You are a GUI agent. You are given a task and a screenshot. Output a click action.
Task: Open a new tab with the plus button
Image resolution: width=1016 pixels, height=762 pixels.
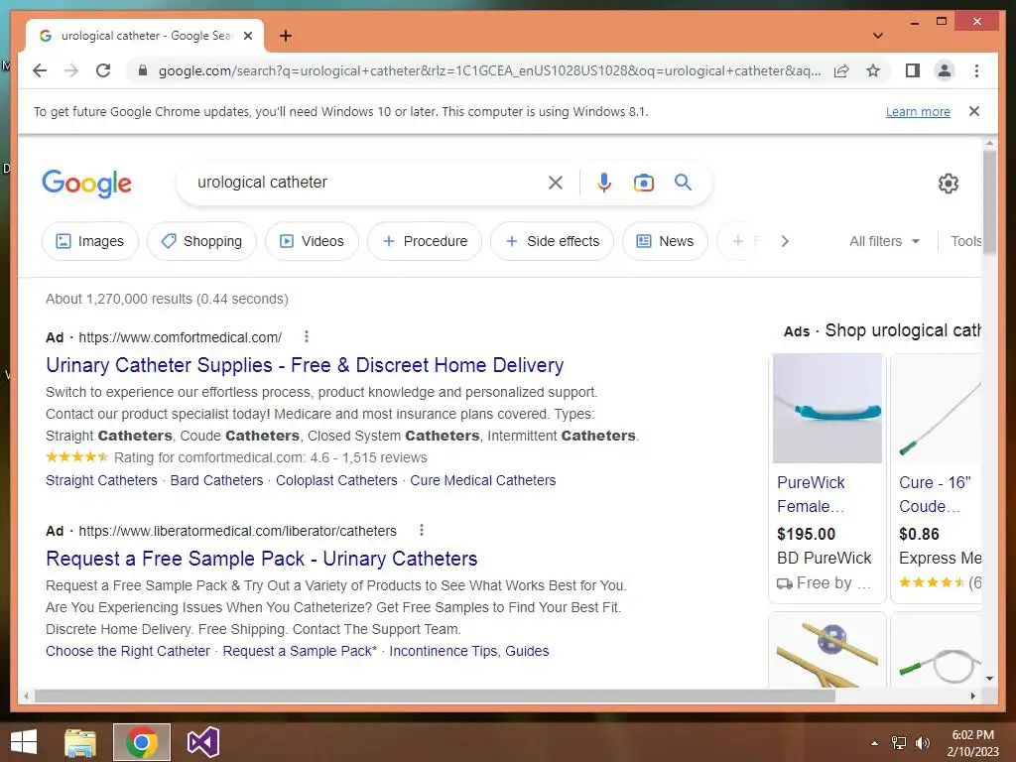click(286, 36)
